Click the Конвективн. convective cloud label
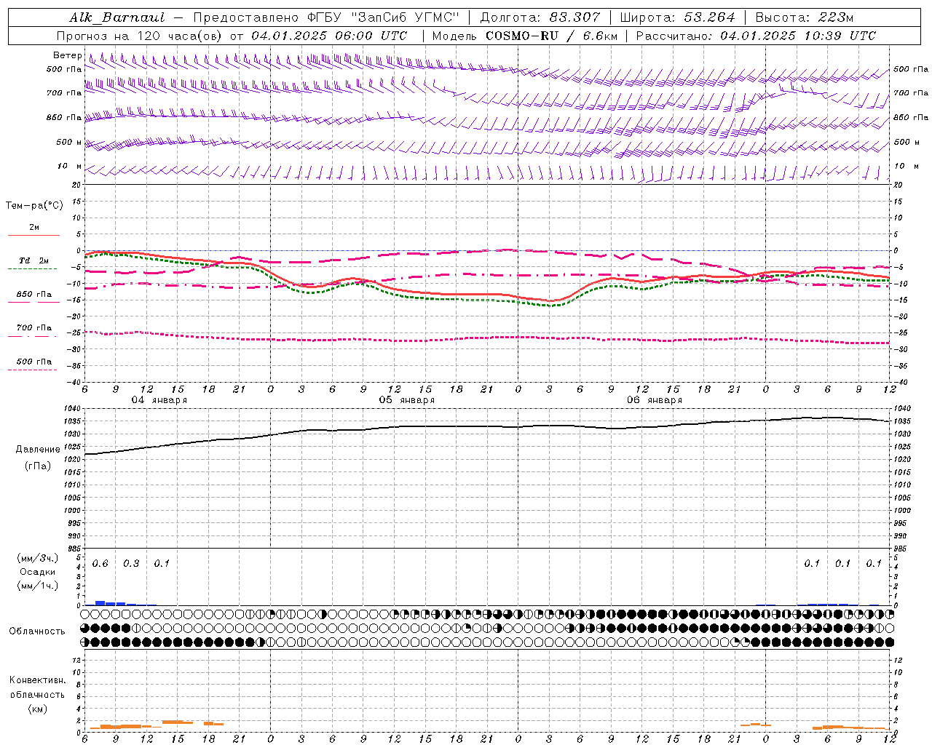The width and height of the screenshot is (932, 745). pyautogui.click(x=38, y=680)
